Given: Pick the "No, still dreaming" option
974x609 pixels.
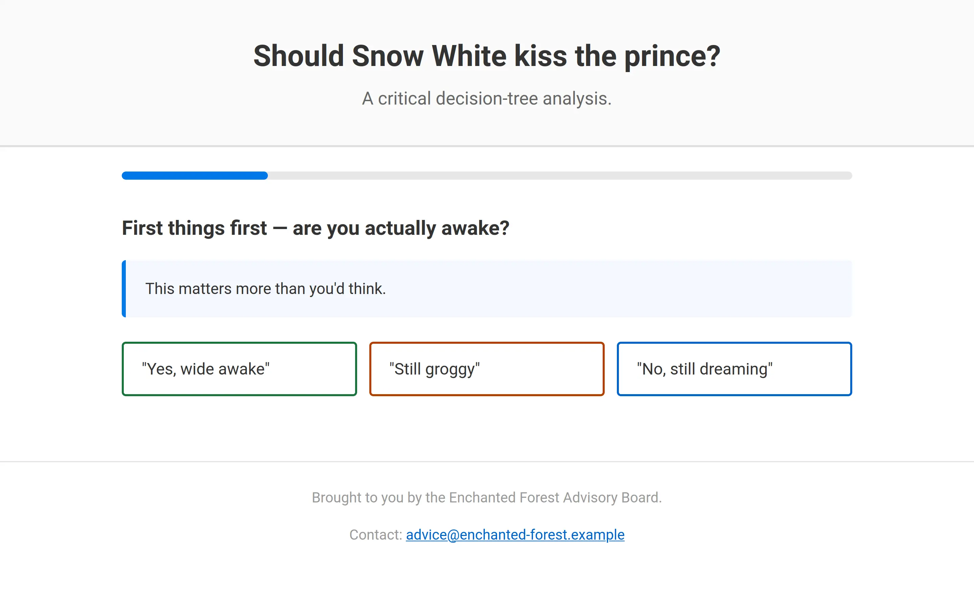Looking at the screenshot, I should pyautogui.click(x=734, y=368).
